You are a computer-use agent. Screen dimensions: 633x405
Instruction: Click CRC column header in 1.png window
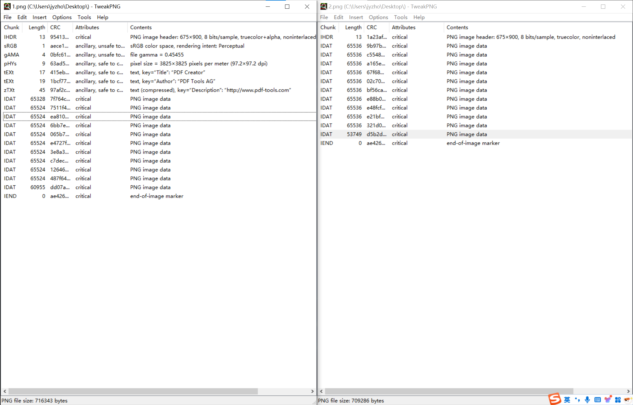(x=60, y=27)
